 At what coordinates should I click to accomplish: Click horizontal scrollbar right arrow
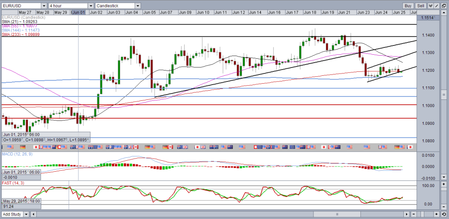coord(406,214)
